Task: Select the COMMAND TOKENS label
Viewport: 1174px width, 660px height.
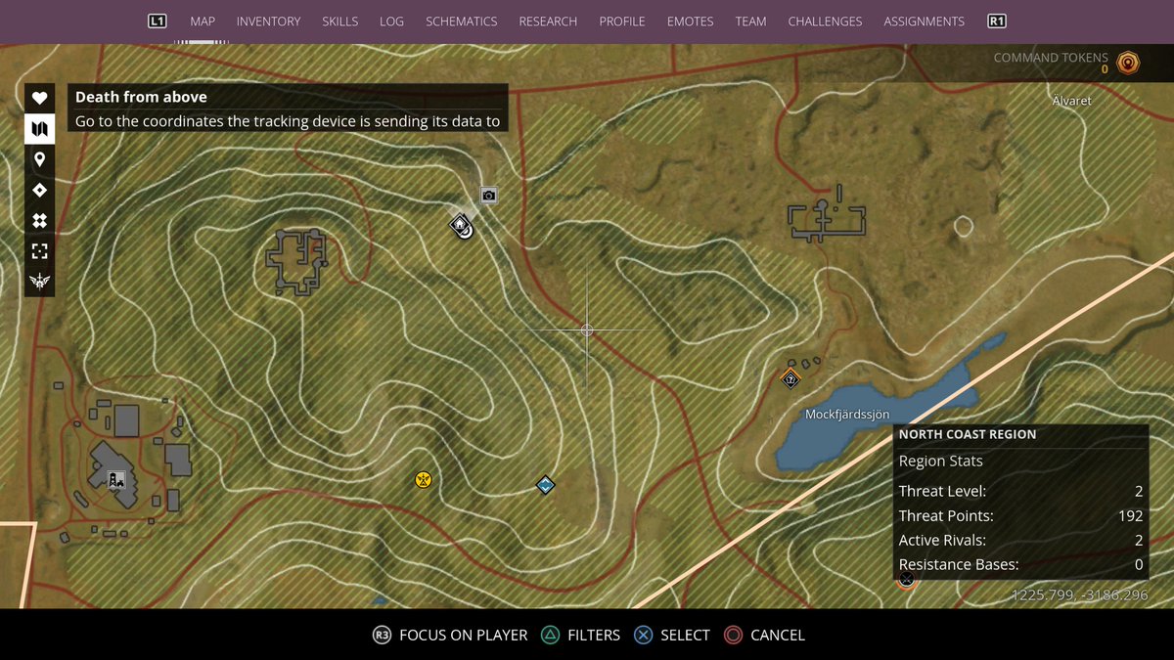Action: click(x=1051, y=58)
